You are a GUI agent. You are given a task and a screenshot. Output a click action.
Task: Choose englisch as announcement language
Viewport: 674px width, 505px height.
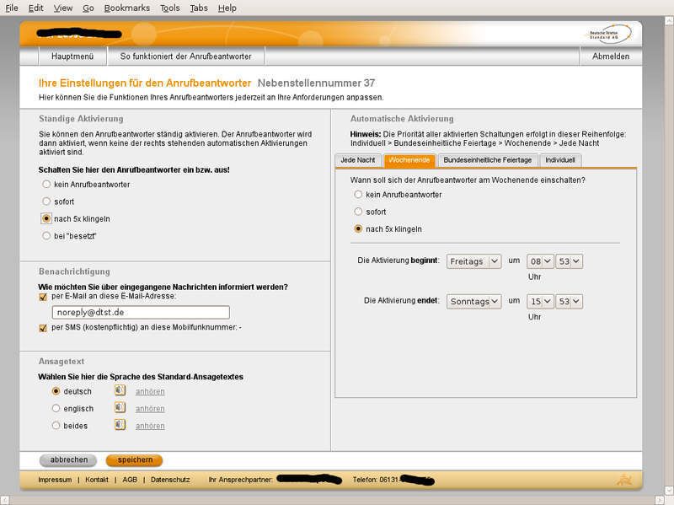(56, 408)
